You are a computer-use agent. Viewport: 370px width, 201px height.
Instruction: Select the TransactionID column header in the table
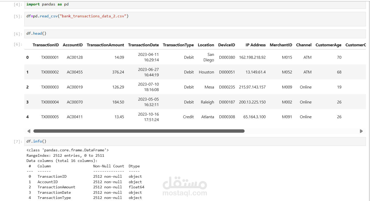[46, 45]
